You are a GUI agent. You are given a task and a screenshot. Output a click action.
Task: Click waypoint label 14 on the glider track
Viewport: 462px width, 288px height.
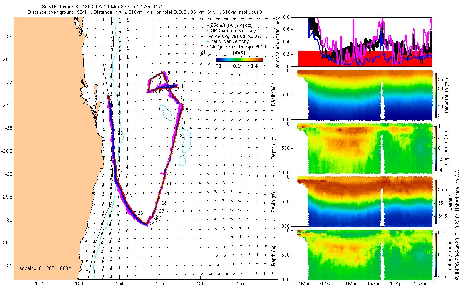184,87
